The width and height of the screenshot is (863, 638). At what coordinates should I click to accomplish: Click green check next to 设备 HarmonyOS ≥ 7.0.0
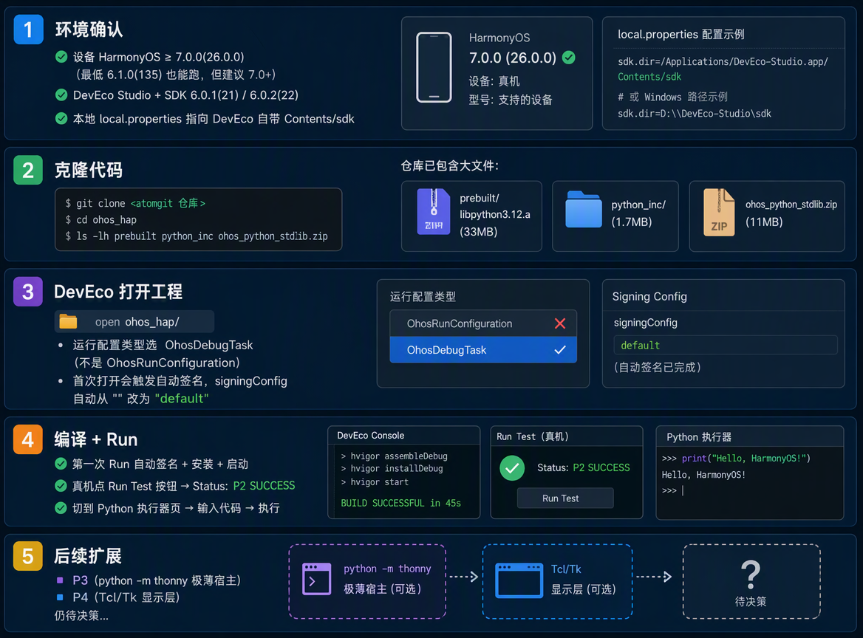(61, 57)
